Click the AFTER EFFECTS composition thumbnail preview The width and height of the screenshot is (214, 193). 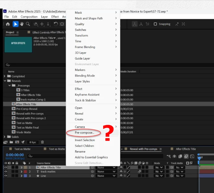click(18, 45)
